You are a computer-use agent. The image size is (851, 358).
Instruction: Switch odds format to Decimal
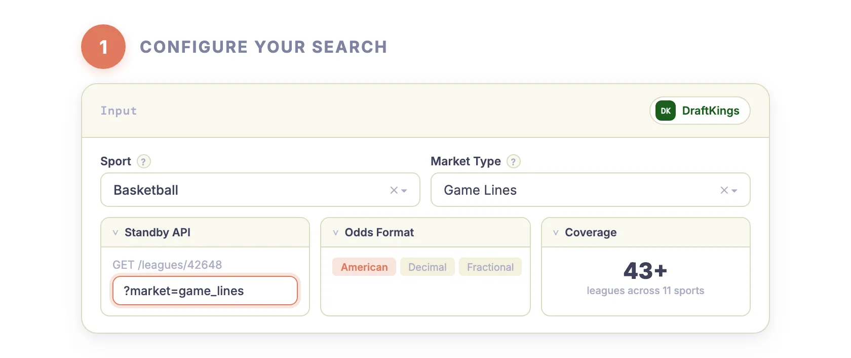point(427,267)
